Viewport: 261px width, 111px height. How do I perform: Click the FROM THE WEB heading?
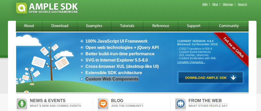pyautogui.click(x=205, y=100)
